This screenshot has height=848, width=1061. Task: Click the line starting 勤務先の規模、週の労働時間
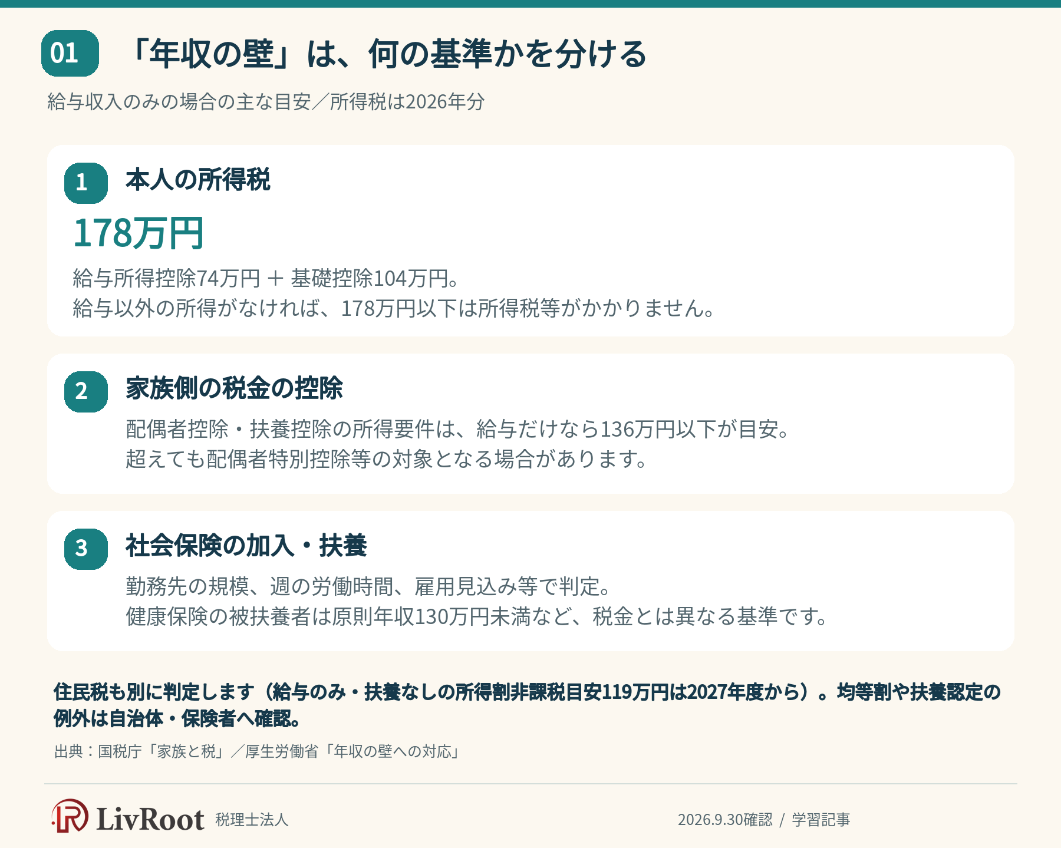pyautogui.click(x=369, y=586)
